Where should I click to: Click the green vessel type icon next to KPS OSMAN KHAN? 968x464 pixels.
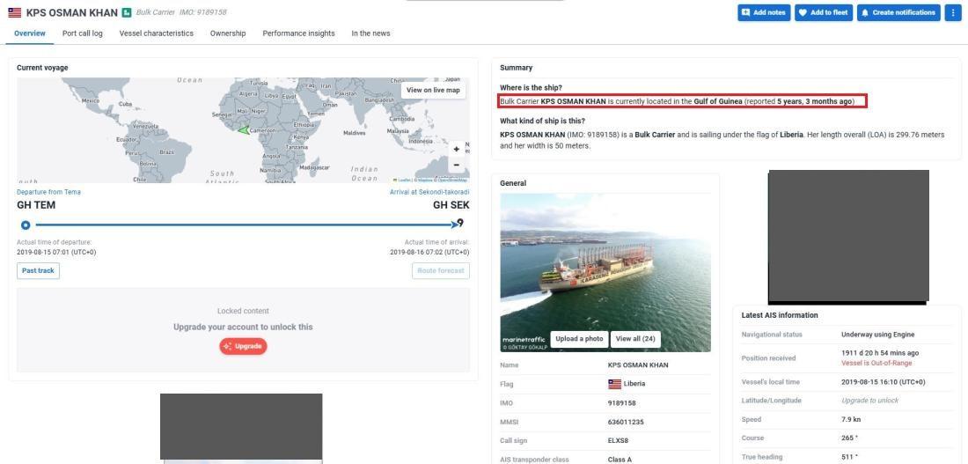pos(127,12)
